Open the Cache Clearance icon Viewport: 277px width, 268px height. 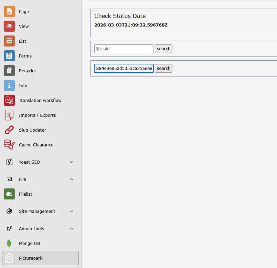9,145
